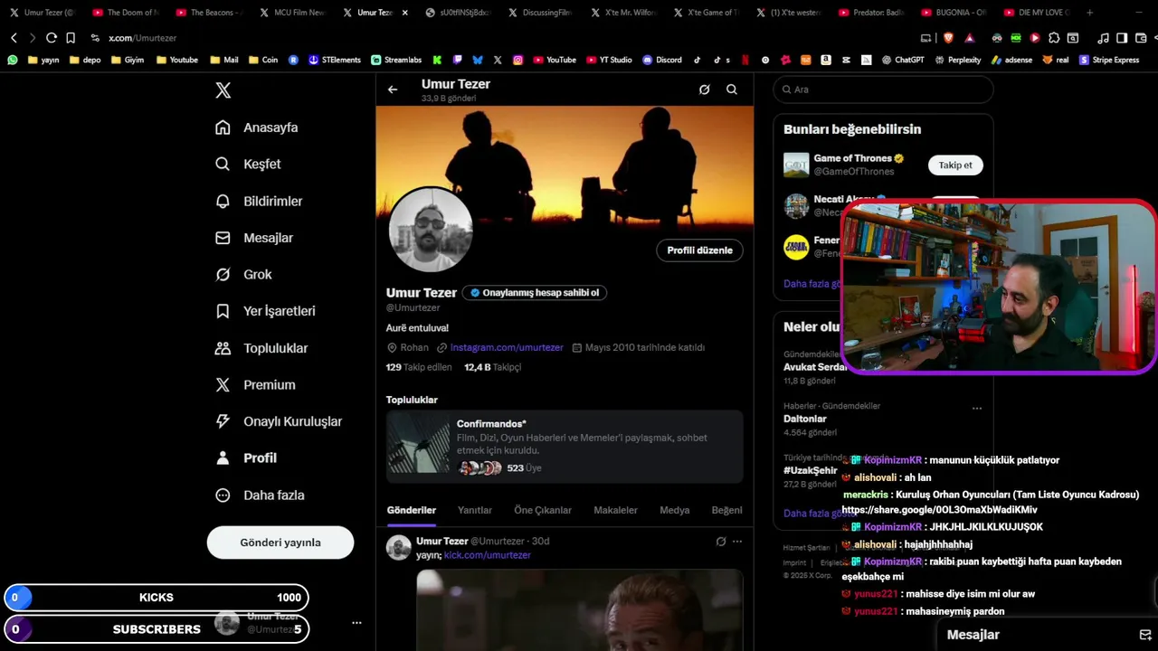1158x651 pixels.
Task: Toggle the browser sidebar panel icon
Action: 1122,38
